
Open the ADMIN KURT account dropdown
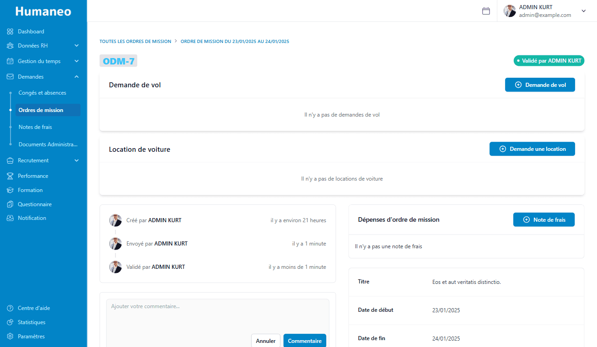583,11
